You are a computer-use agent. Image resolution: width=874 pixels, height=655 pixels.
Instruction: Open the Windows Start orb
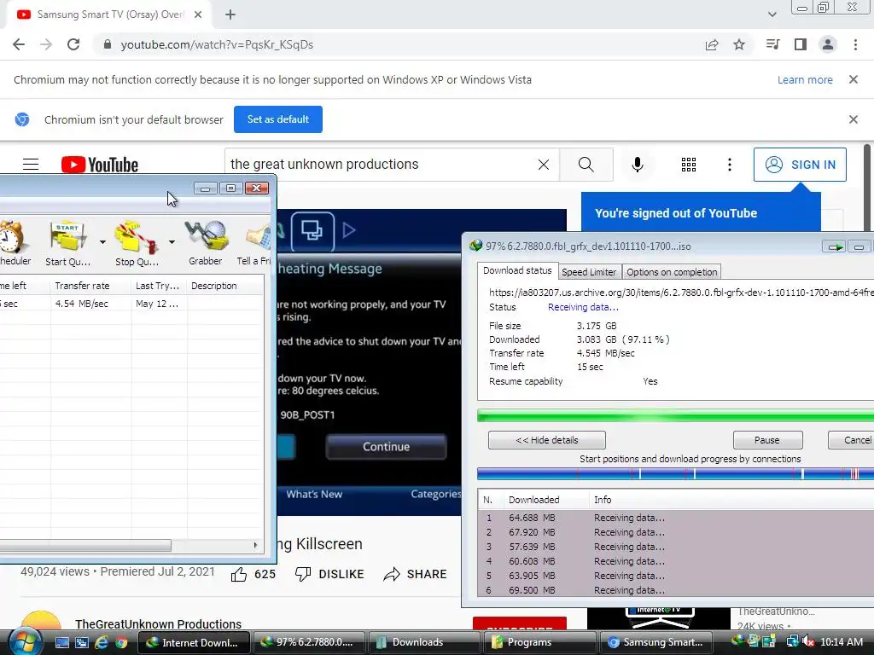tap(25, 642)
